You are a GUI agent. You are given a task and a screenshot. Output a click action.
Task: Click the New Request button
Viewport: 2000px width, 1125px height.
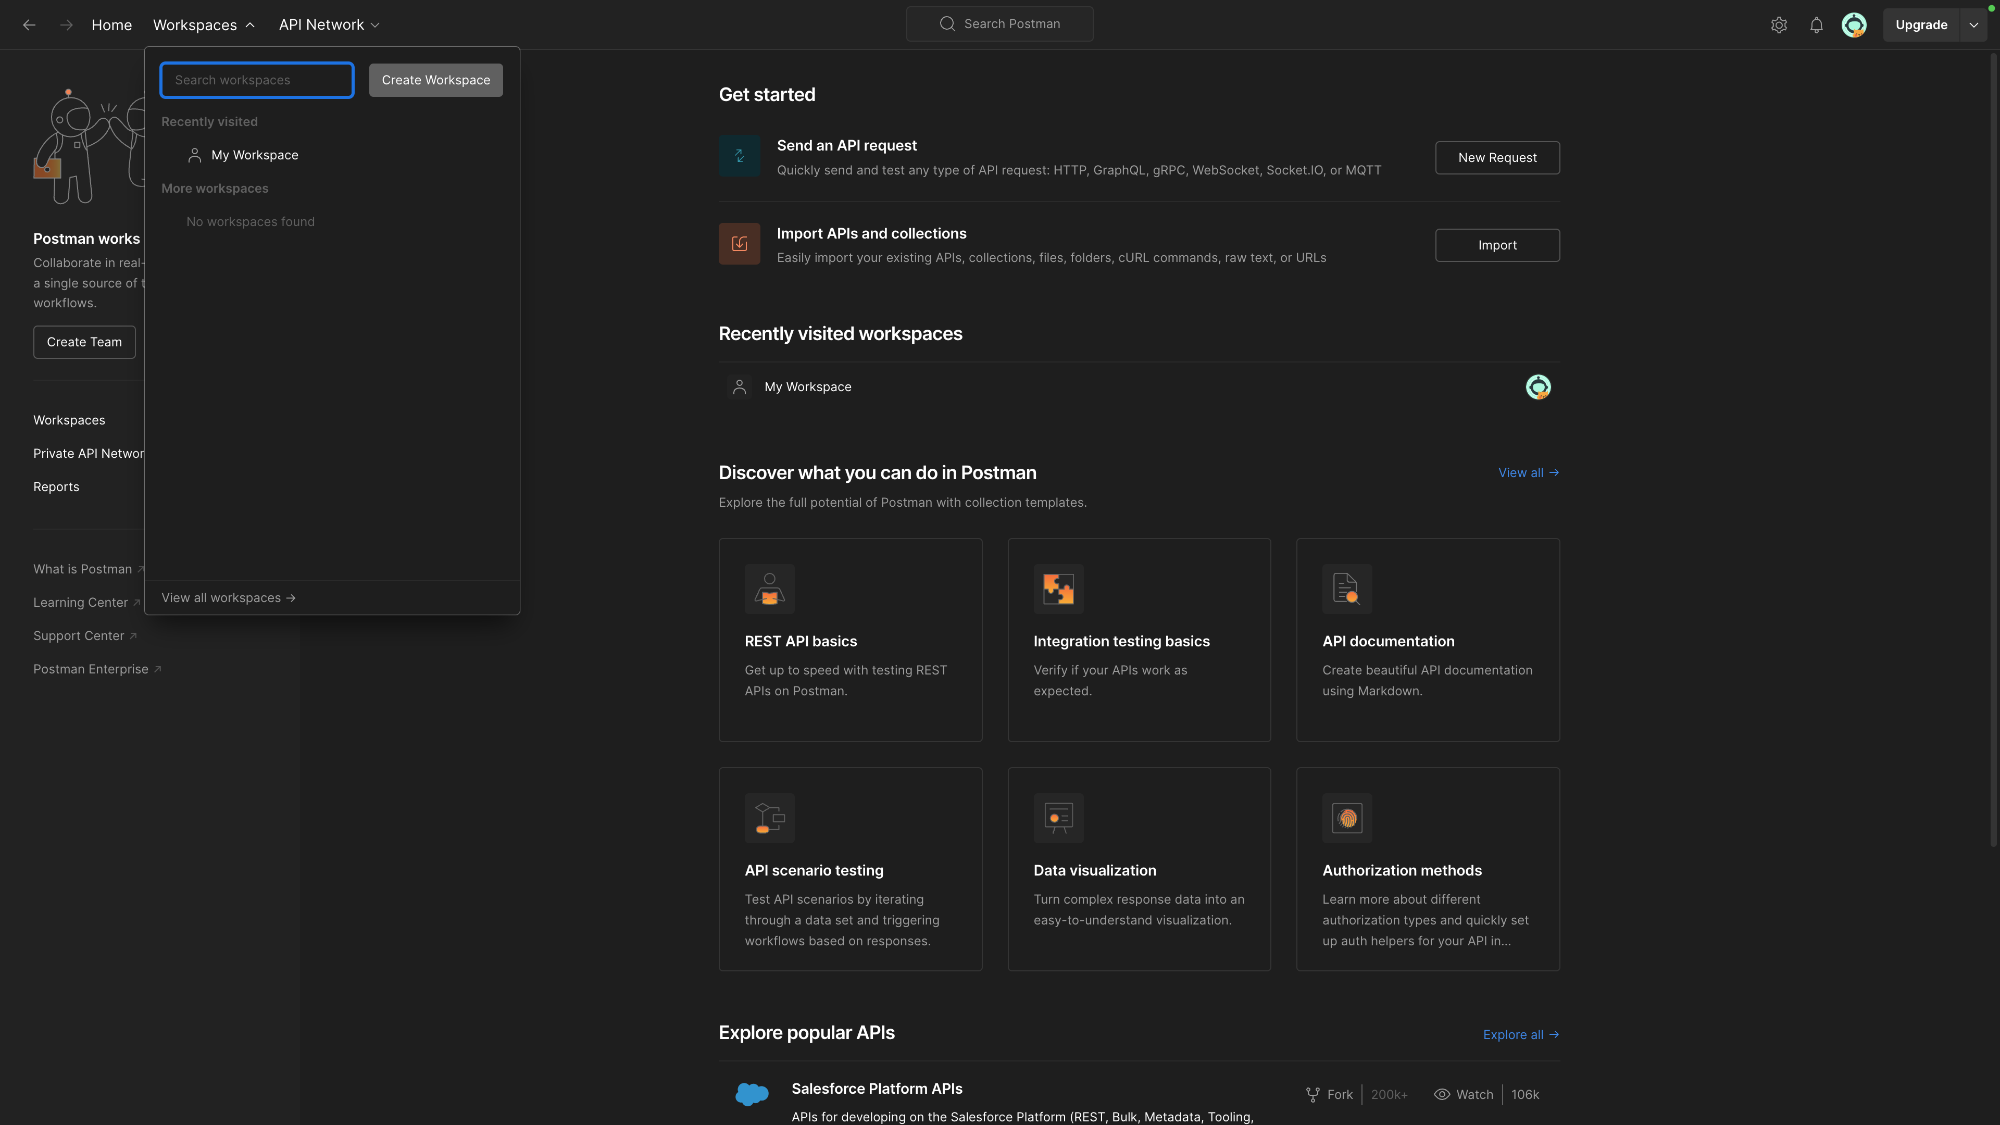tap(1497, 158)
